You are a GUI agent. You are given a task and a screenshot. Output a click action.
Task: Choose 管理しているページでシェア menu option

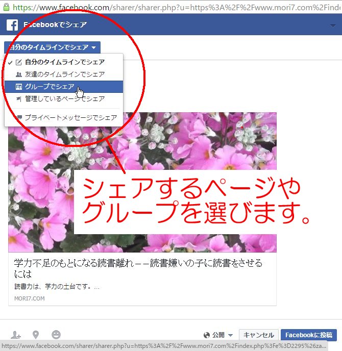[64, 99]
